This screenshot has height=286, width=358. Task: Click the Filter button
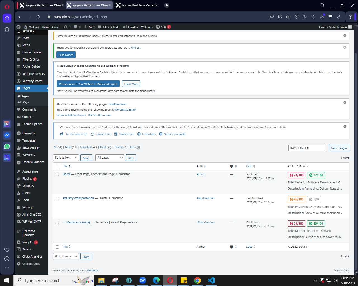131,158
